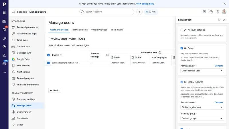Open Deals regular user permission dropdown
This screenshot has height=129, width=229.
202,71
